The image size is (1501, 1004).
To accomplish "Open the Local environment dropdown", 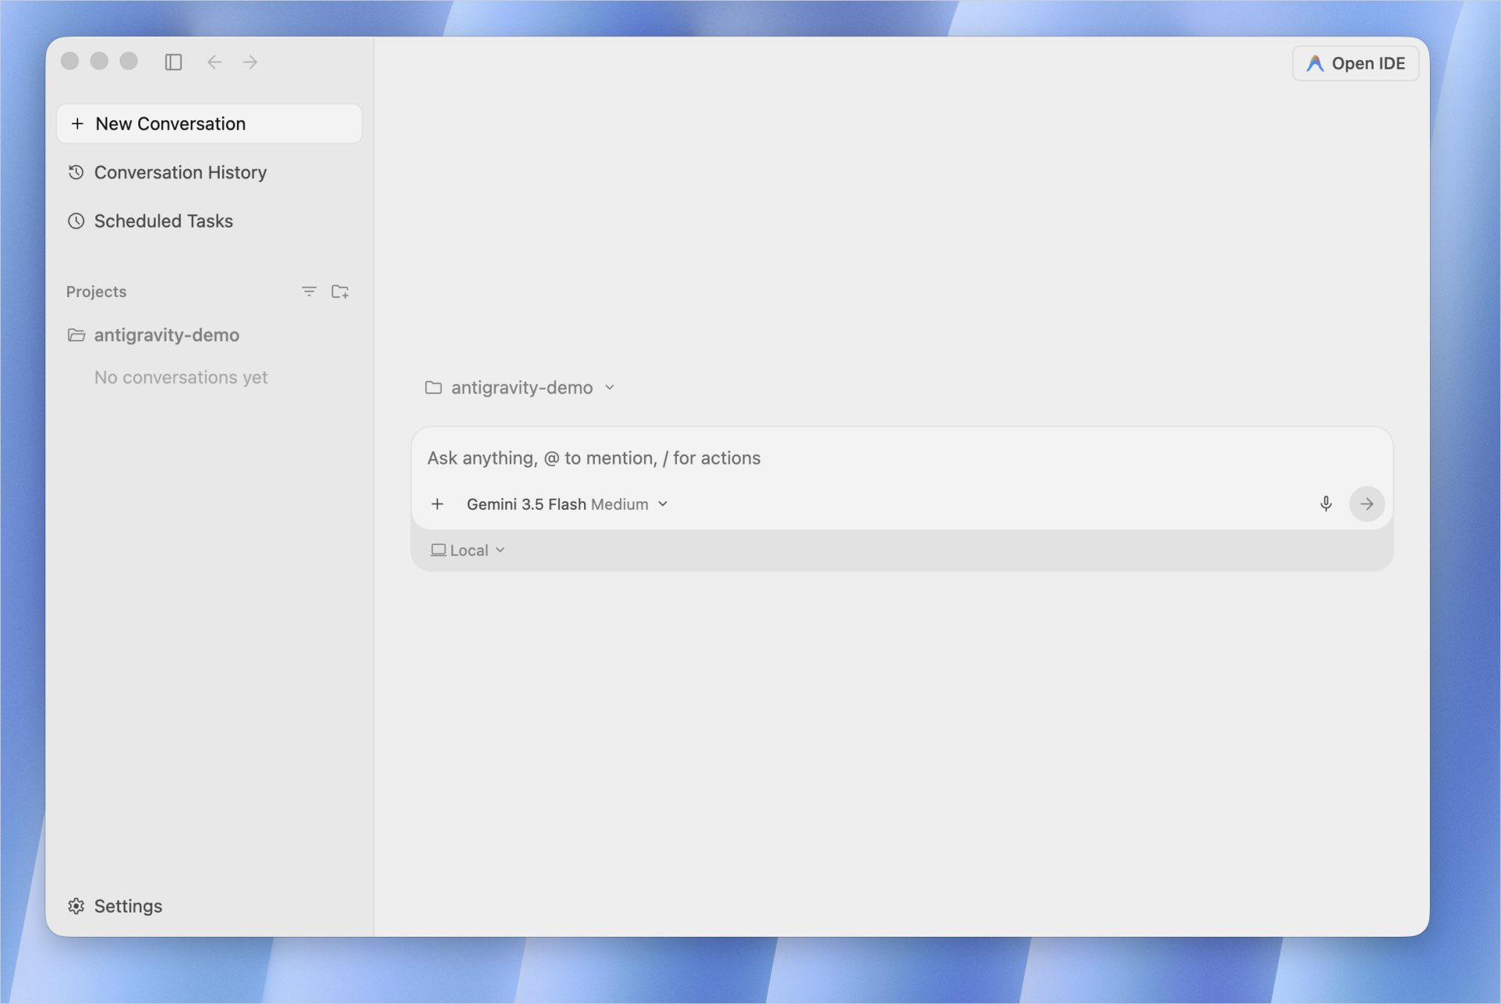I will point(468,550).
